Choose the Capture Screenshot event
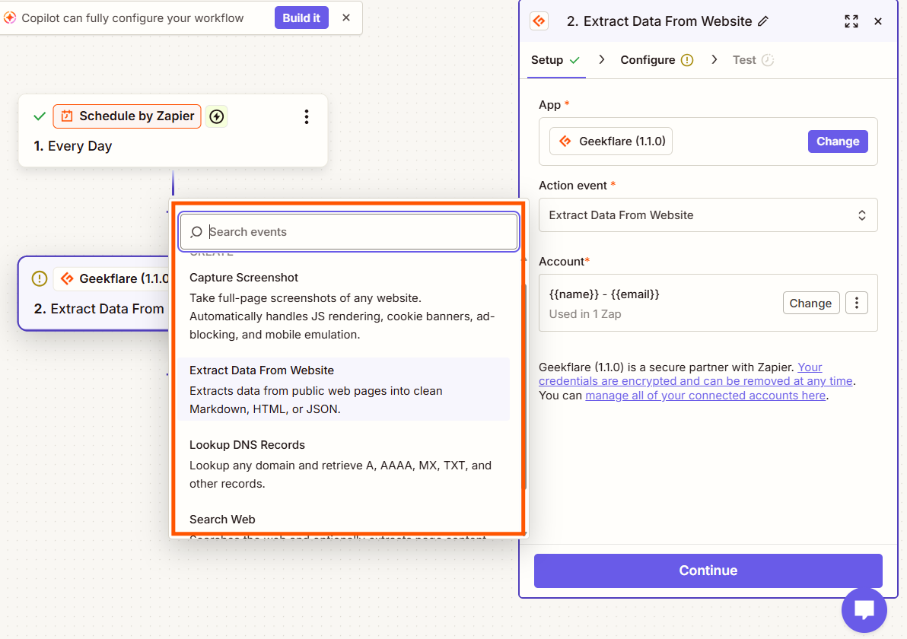 point(343,306)
